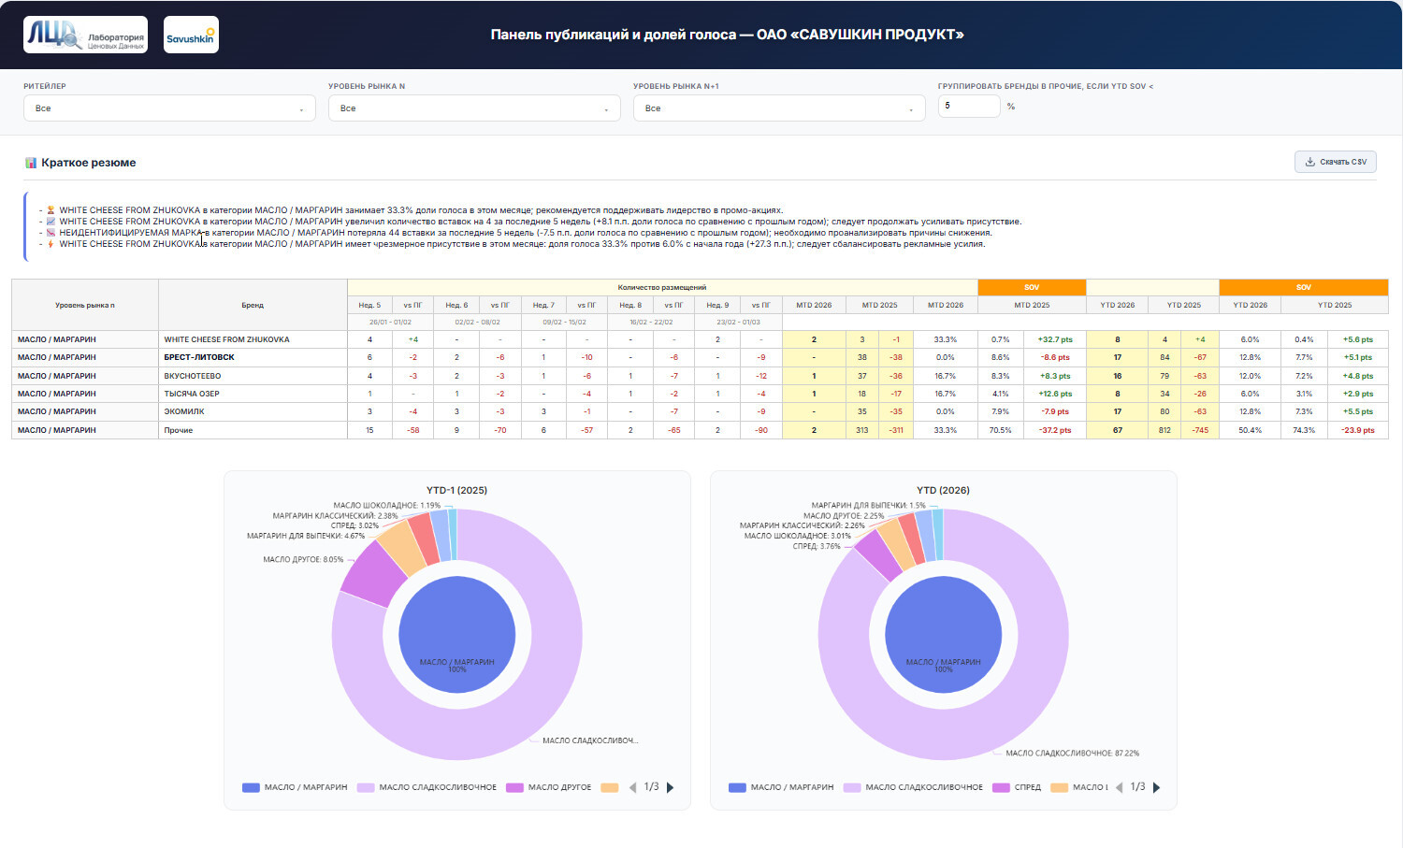Click the Savushkin logo badge
Screen dimensions: 1403x848
pyautogui.click(x=191, y=36)
